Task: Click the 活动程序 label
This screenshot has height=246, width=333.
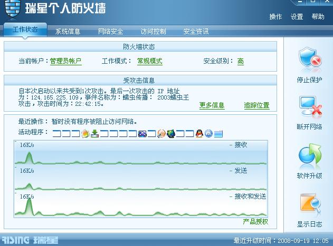Action: pyautogui.click(x=33, y=132)
